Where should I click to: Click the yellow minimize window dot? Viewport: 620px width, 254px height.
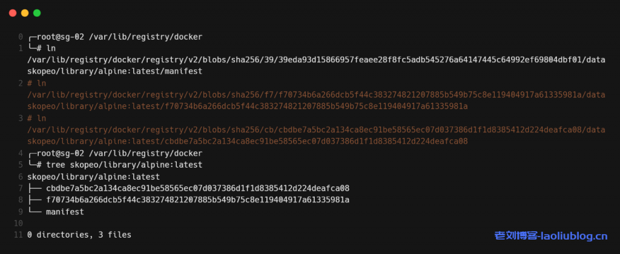pos(25,13)
